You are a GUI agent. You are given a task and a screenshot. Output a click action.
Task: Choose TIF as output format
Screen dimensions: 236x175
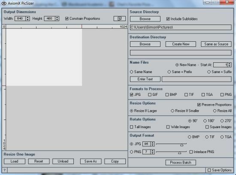click(207, 137)
